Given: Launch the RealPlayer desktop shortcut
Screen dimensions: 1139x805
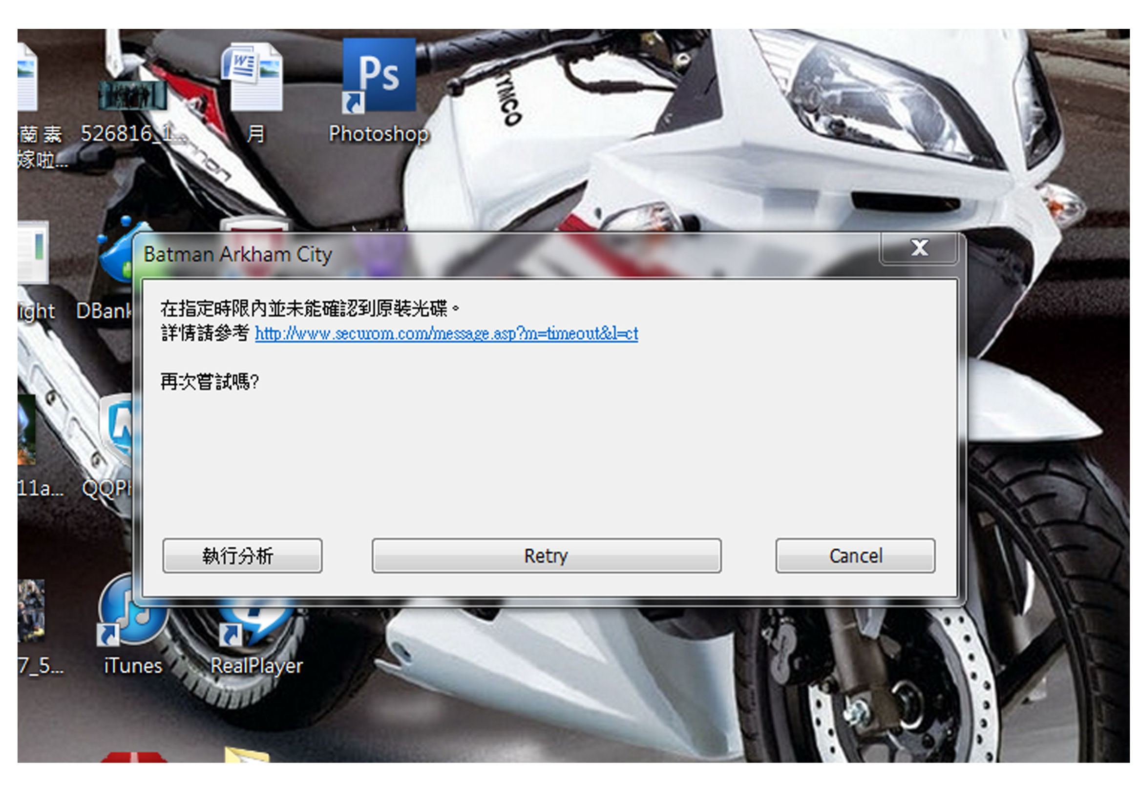Looking at the screenshot, I should pos(256,623).
